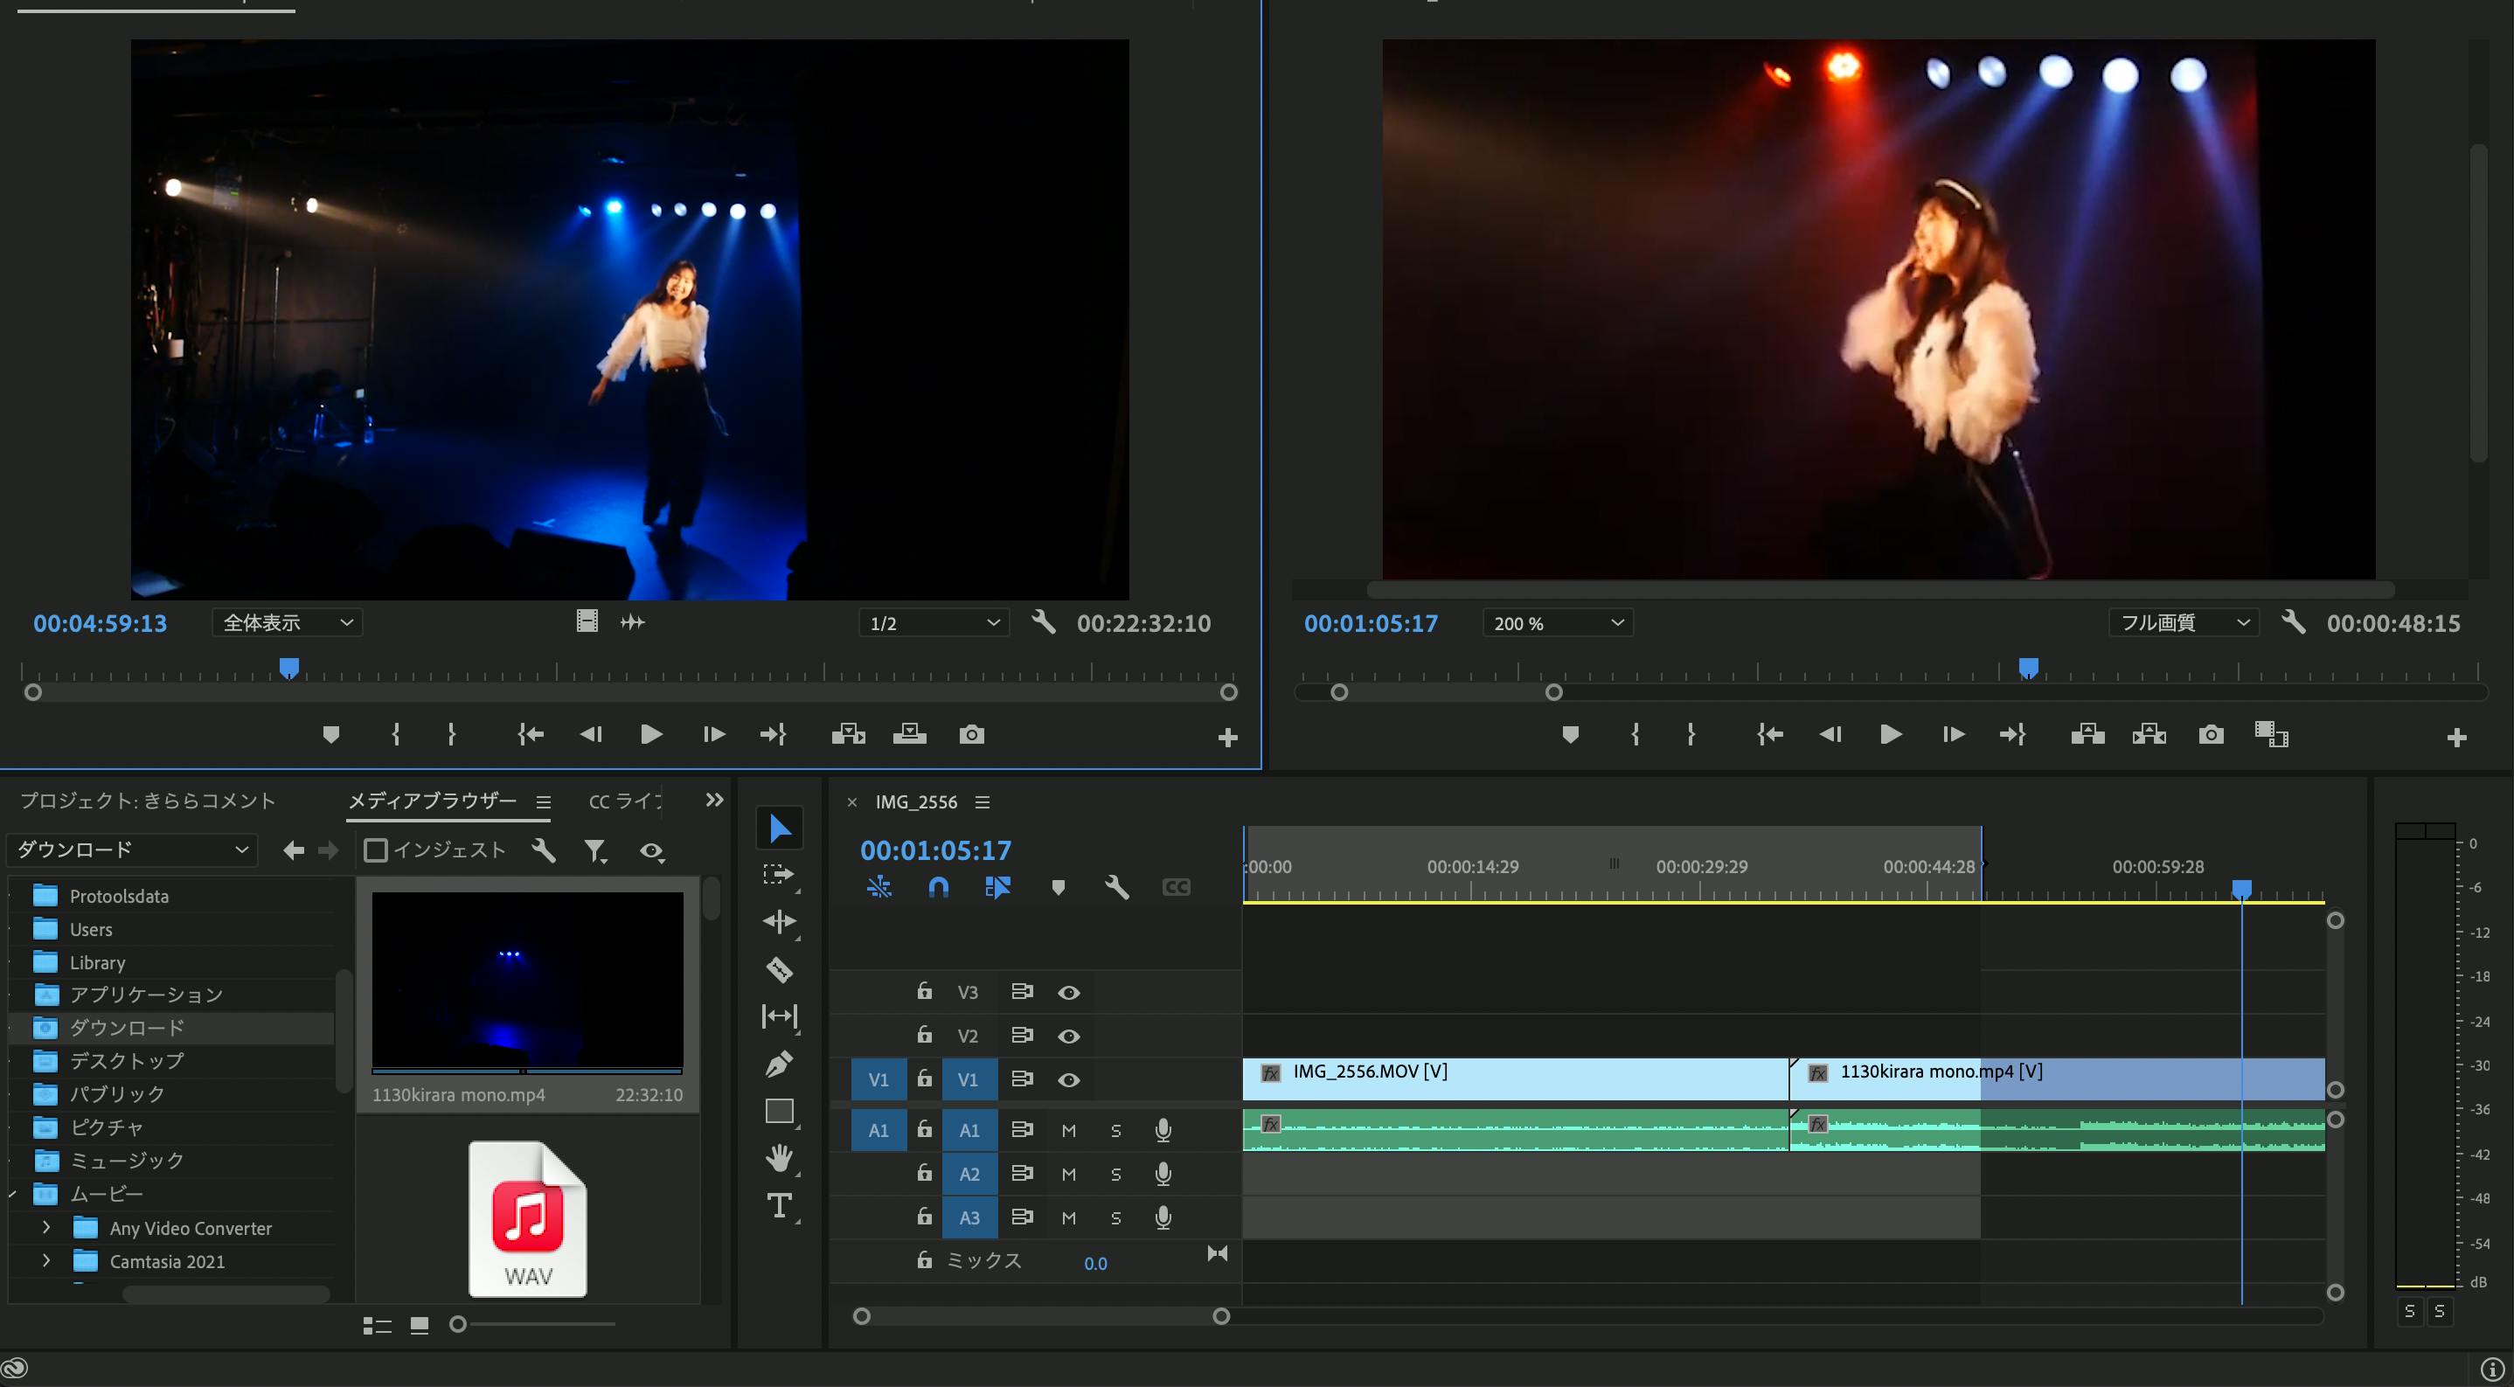Play the Program monitor sequence

pyautogui.click(x=1891, y=734)
